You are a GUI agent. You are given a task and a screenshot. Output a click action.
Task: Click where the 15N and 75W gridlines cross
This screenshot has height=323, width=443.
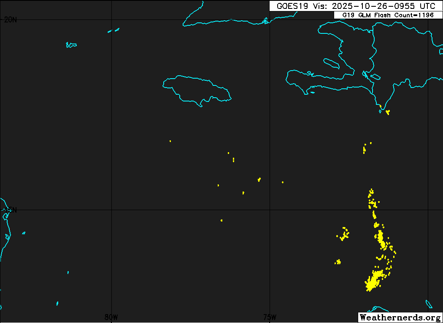(270, 210)
